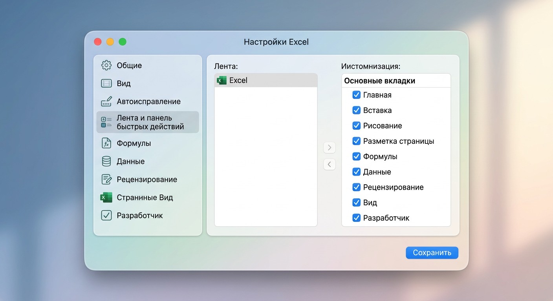Click the Настройки Excel window title
The image size is (553, 301).
point(276,42)
